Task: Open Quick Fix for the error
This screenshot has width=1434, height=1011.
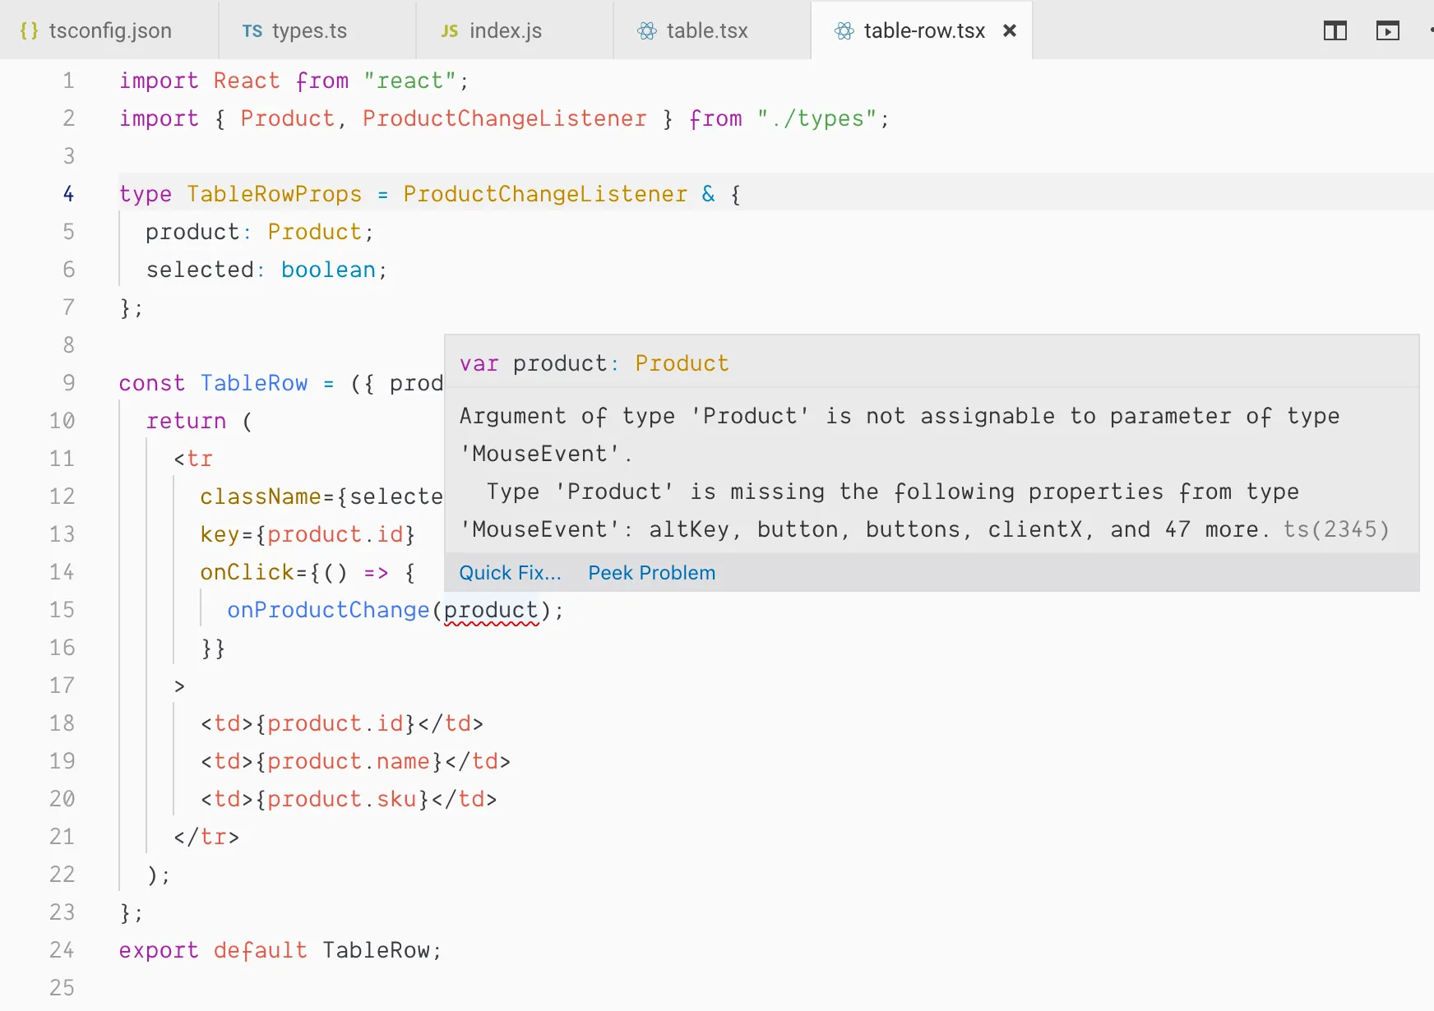Action: click(511, 573)
